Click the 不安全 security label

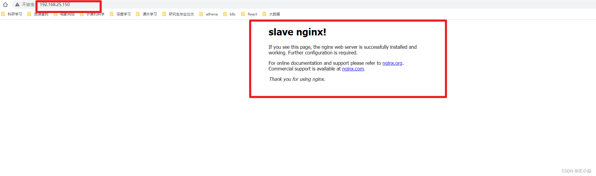point(28,4)
